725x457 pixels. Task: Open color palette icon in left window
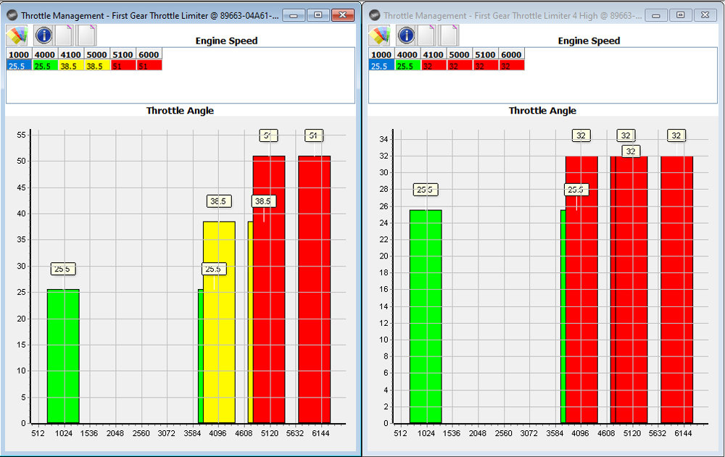[17, 35]
